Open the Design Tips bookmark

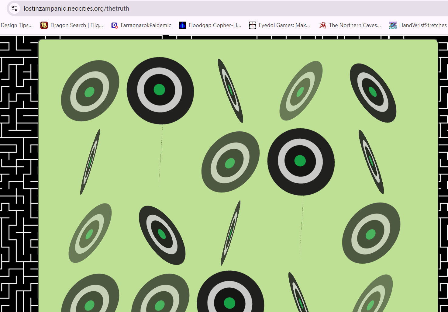point(16,25)
